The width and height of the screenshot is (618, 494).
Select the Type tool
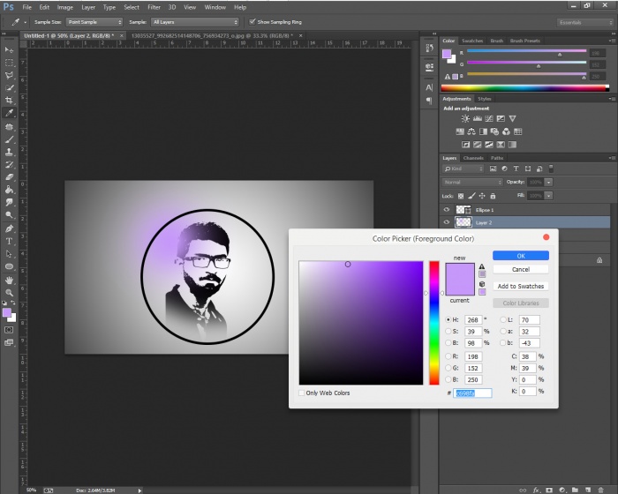(9, 241)
